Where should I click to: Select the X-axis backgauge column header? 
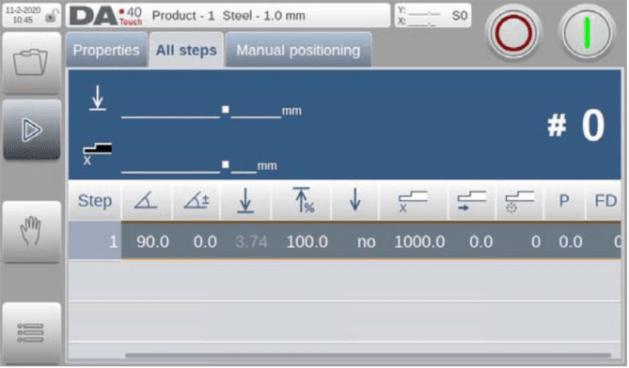point(413,200)
